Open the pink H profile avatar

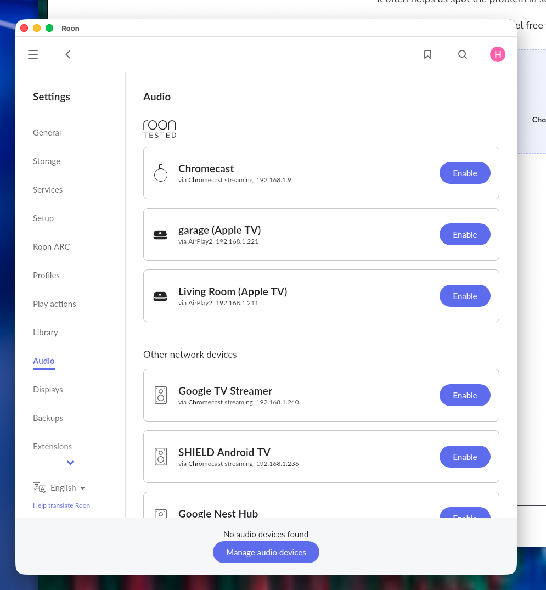498,54
